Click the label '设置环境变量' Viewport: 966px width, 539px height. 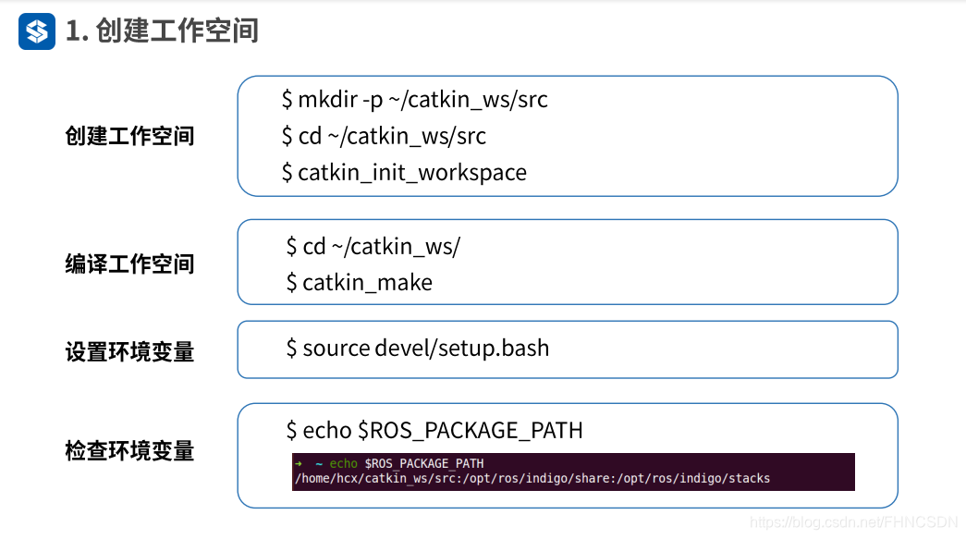point(129,351)
